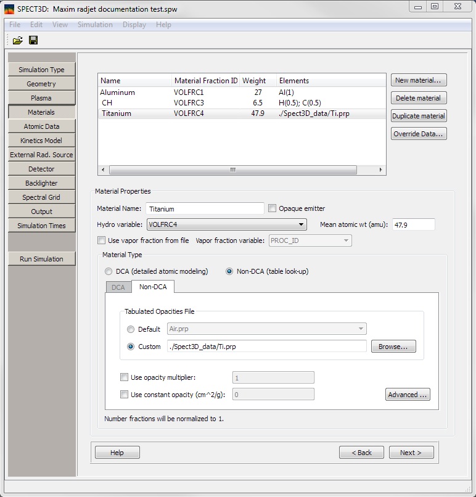Open the Hydro variable VOLFRC4 dropdown
The image size is (476, 497).
[x=226, y=225]
